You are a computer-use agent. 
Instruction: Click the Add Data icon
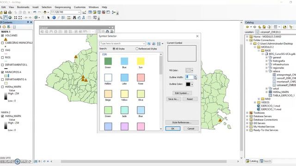pyautogui.click(x=45, y=12)
